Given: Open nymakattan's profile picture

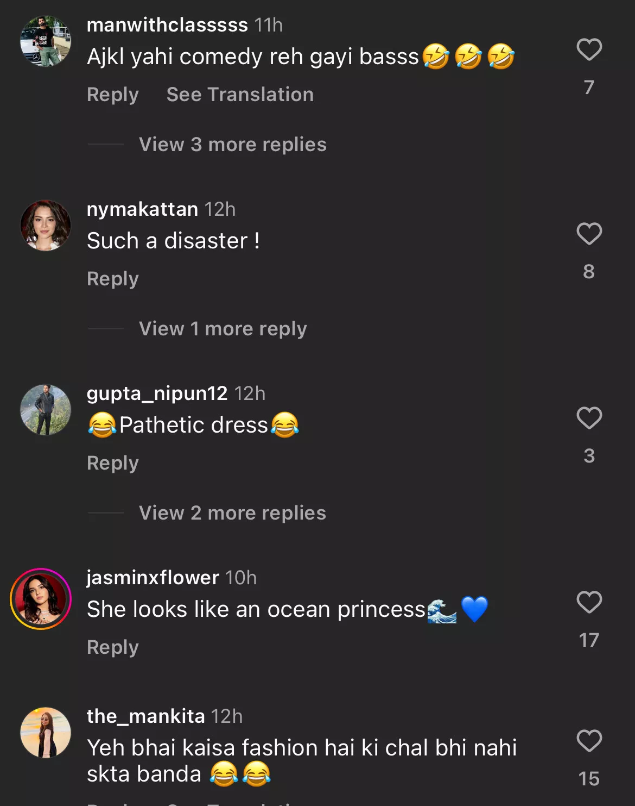Looking at the screenshot, I should click(x=46, y=226).
